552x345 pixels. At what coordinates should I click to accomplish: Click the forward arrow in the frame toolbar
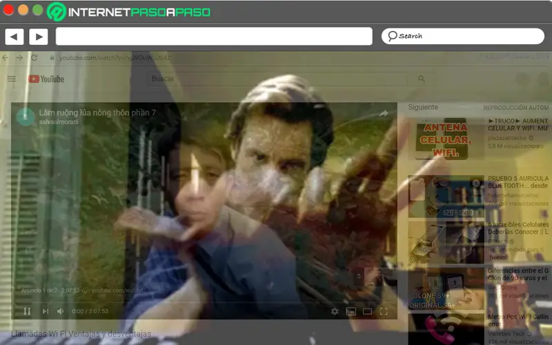coord(39,37)
